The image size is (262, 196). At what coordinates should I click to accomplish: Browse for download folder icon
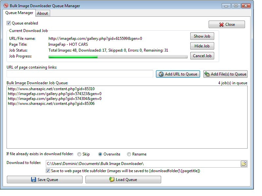[244, 164]
